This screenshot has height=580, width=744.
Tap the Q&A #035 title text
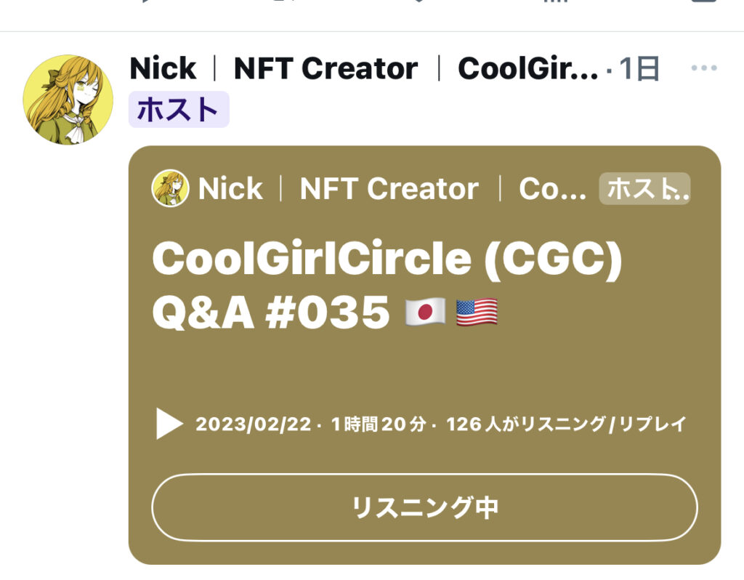click(x=271, y=313)
